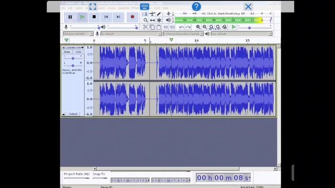335x188 pixels.
Task: Click the record meter microphone icon
Action: [169, 14]
